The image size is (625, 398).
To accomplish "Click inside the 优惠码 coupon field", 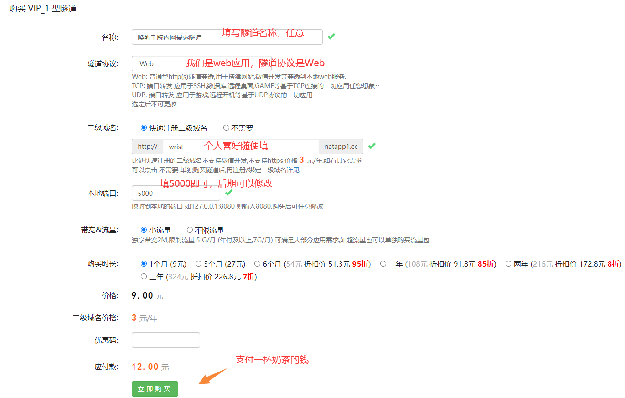I will [165, 340].
